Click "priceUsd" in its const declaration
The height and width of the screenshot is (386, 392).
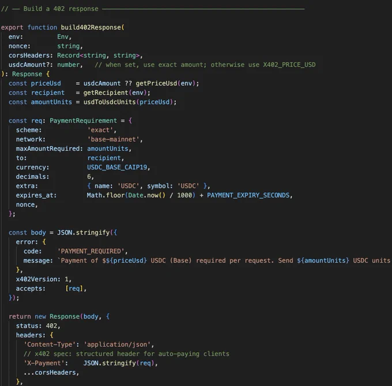[x=46, y=84]
